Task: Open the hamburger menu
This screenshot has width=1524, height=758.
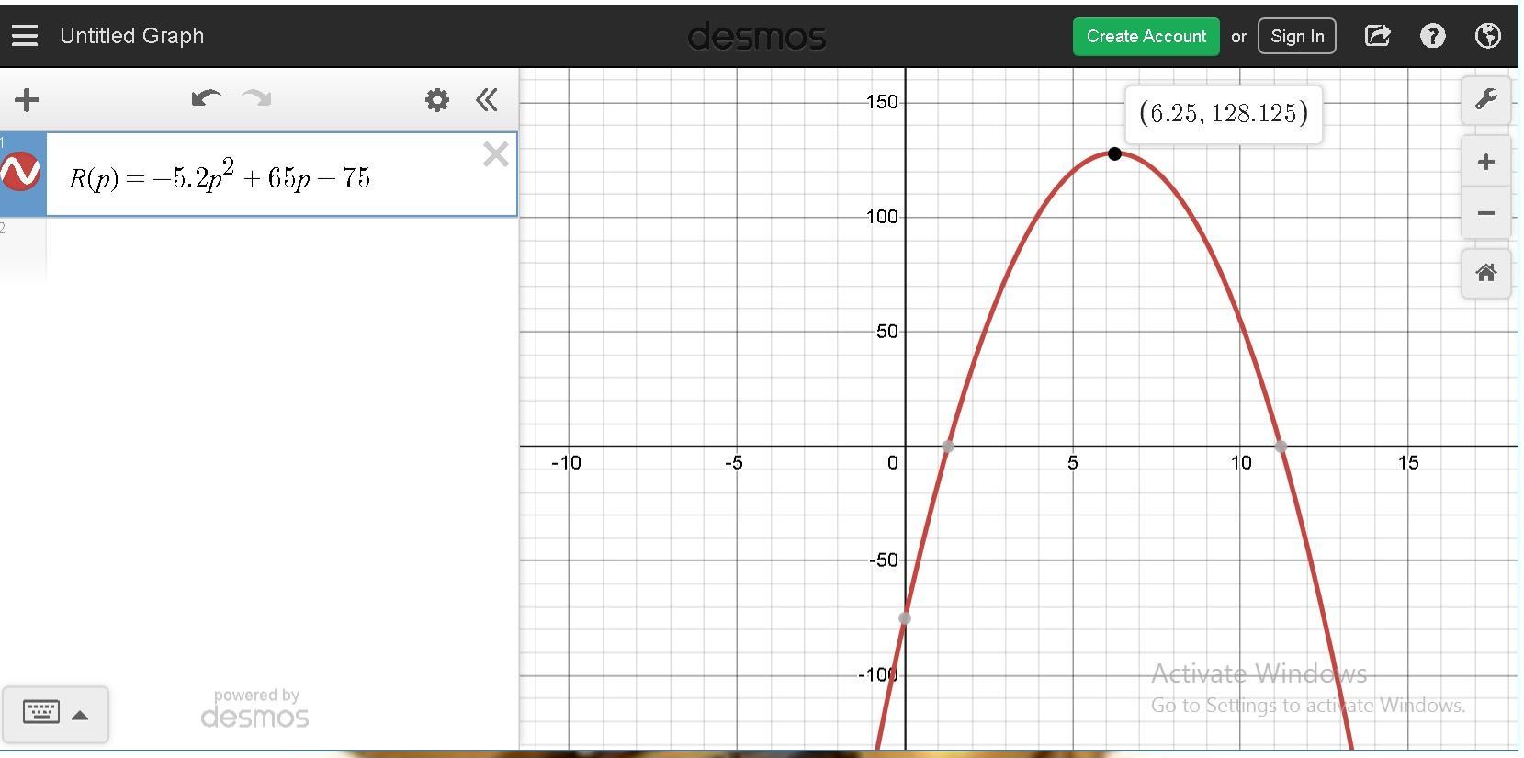Action: (x=25, y=36)
